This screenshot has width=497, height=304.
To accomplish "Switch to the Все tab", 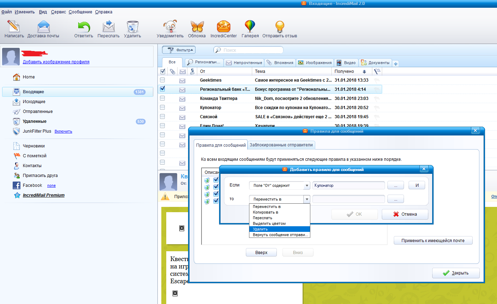I will click(172, 62).
